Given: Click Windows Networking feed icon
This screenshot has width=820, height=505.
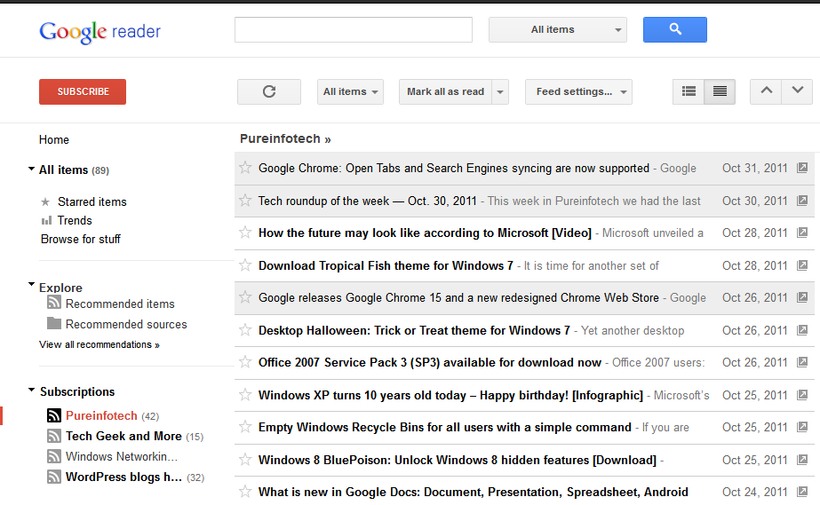Looking at the screenshot, I should (x=54, y=456).
